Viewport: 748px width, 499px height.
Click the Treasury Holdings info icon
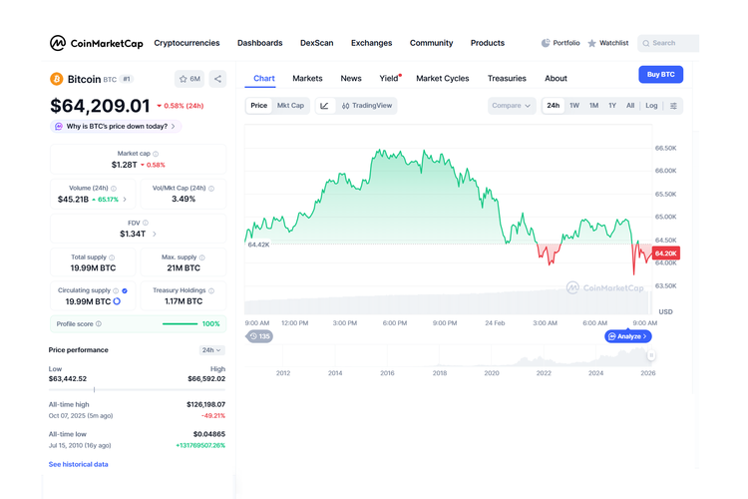[x=211, y=290]
